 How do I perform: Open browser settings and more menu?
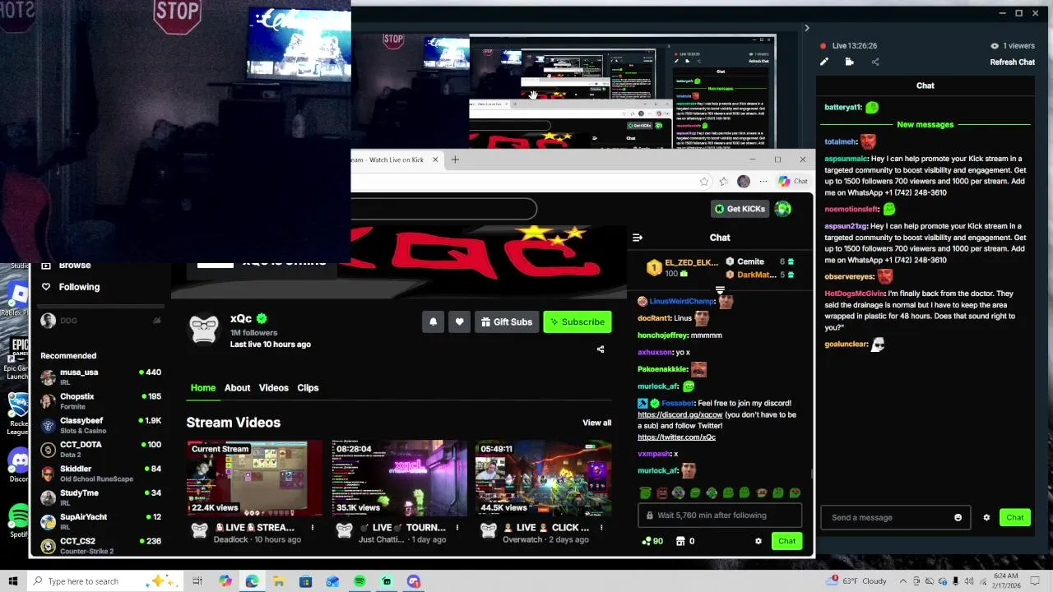pyautogui.click(x=763, y=182)
